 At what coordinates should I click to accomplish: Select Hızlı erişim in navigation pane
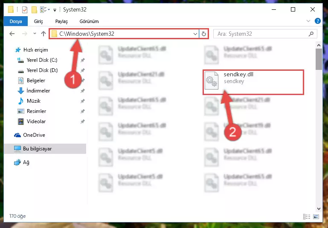coord(35,50)
